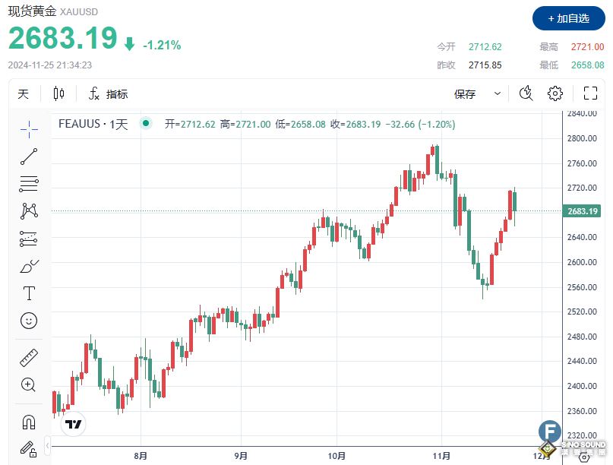
Task: Open the Fibonacci retracement tool
Action: click(x=29, y=183)
